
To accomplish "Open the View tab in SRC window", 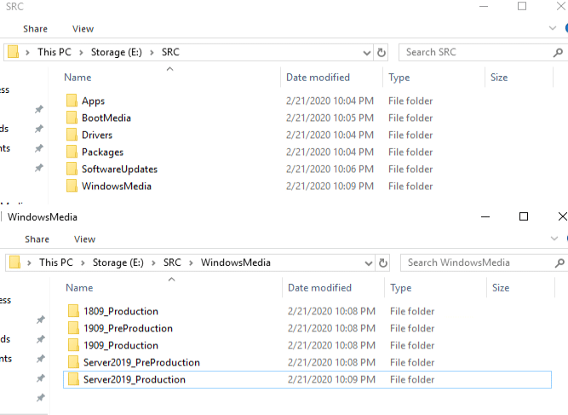I will (83, 29).
